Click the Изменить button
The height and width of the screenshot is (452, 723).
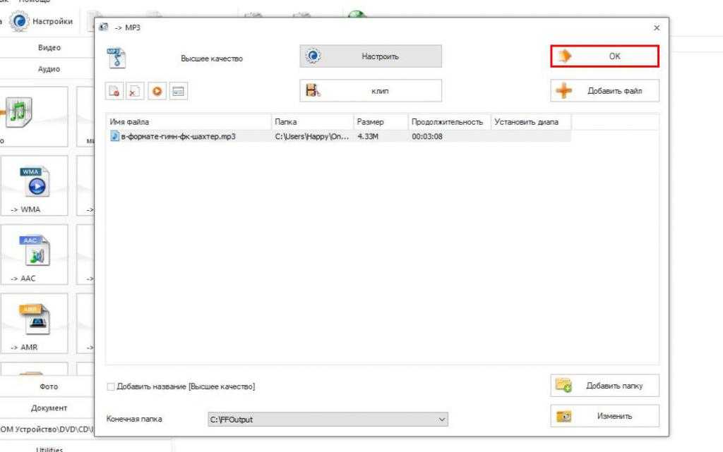pyautogui.click(x=604, y=416)
